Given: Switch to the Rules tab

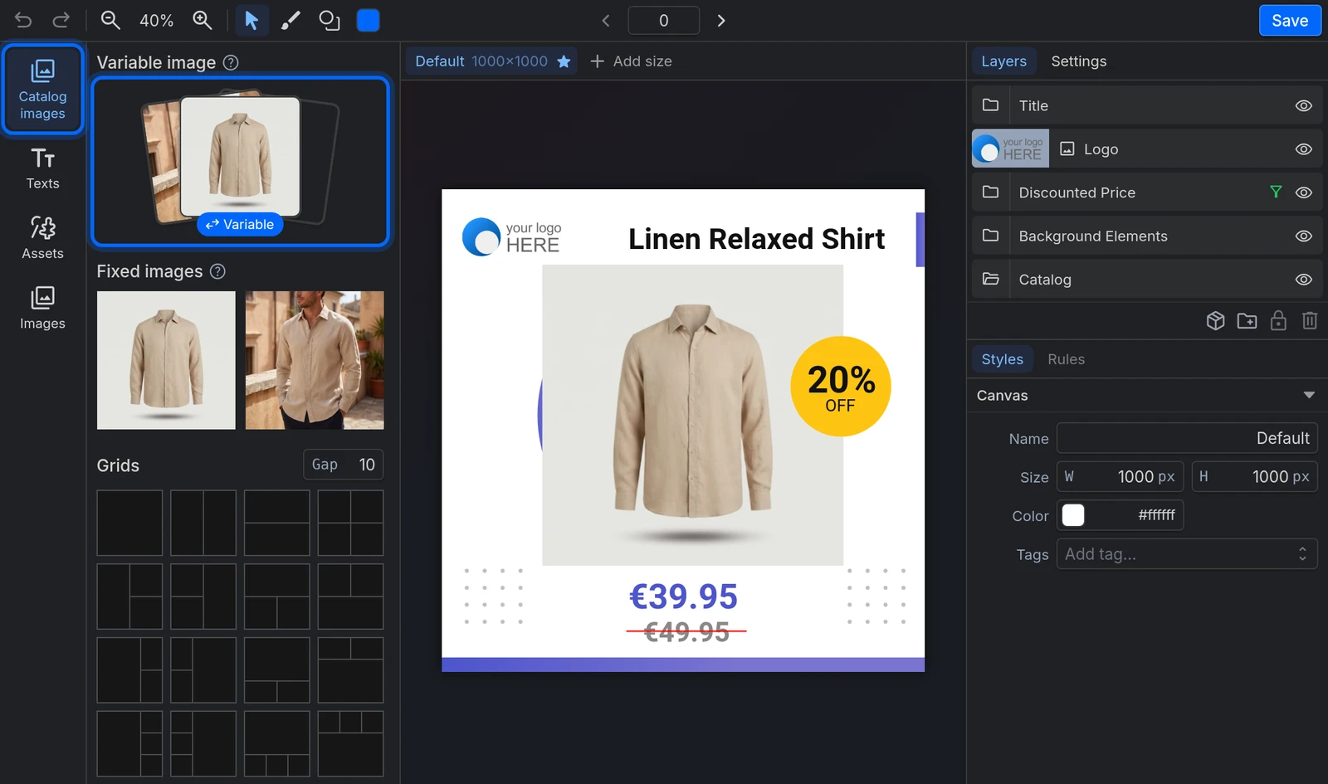Looking at the screenshot, I should (x=1066, y=359).
